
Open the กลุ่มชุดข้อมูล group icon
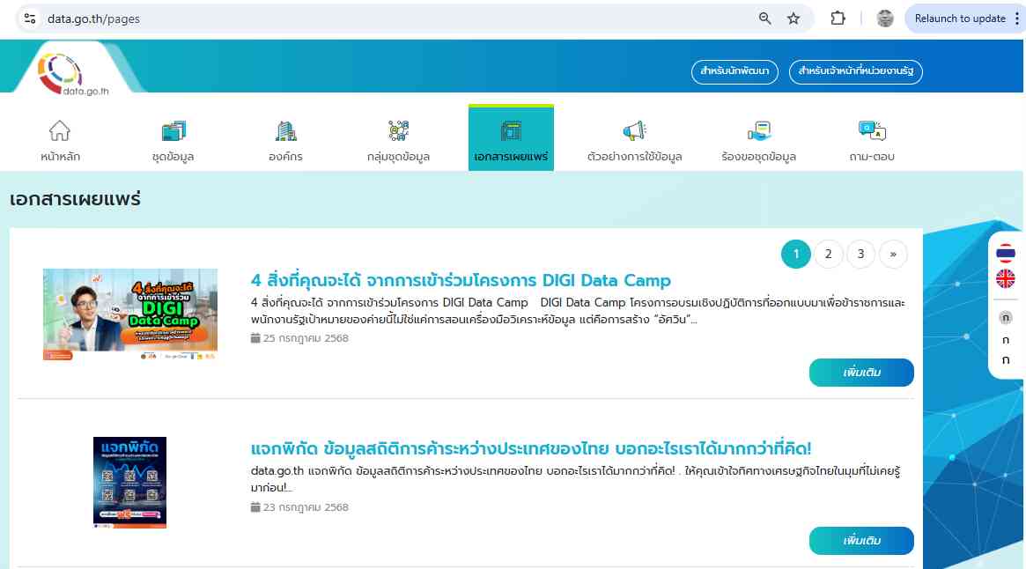398,131
